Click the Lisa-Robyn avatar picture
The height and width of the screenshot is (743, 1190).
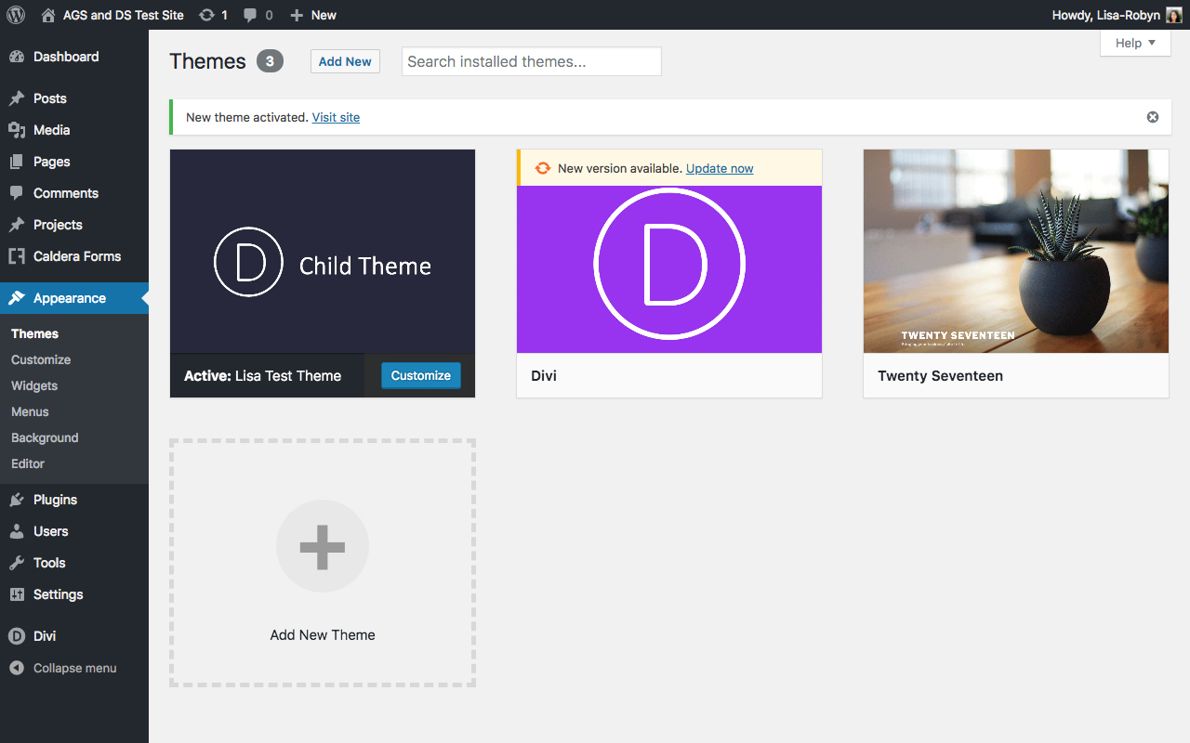tap(1174, 15)
